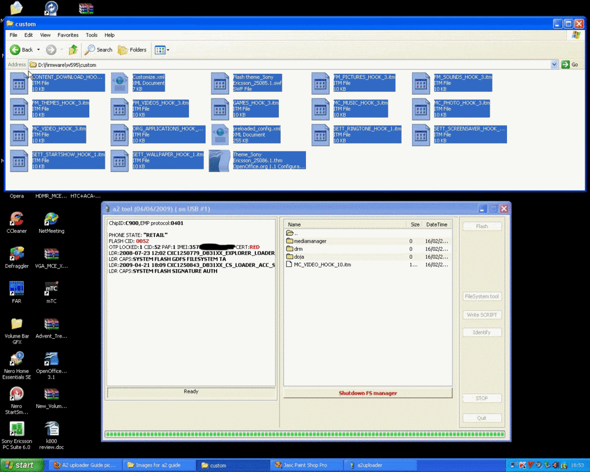The height and width of the screenshot is (472, 590).
Task: Open the Search tool in Explorer
Action: pyautogui.click(x=98, y=50)
